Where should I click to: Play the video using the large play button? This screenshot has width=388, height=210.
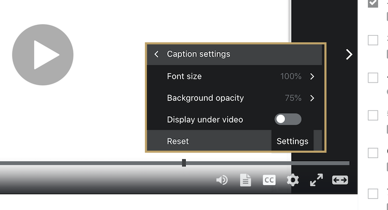coord(42,55)
